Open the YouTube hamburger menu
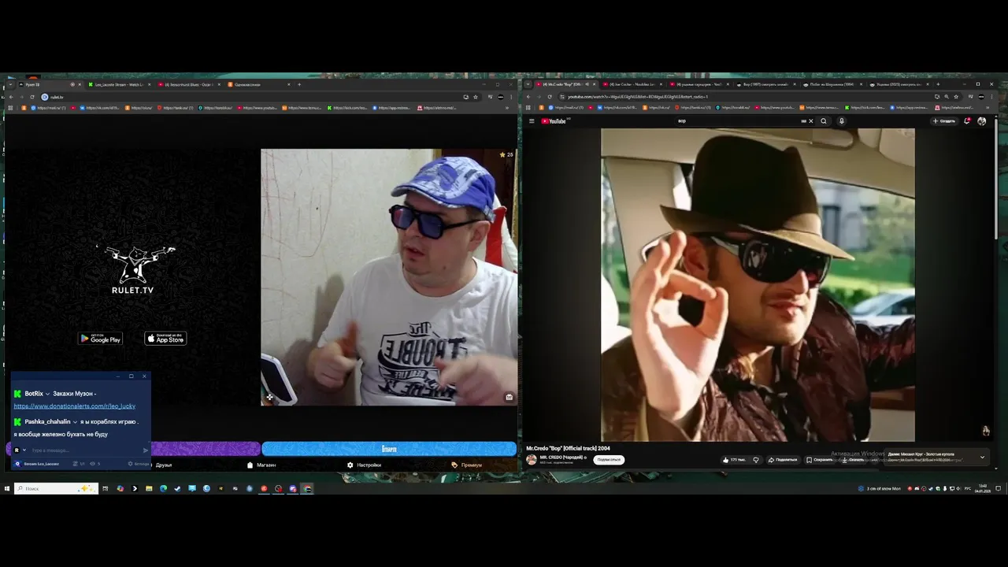This screenshot has width=1008, height=567. click(532, 121)
